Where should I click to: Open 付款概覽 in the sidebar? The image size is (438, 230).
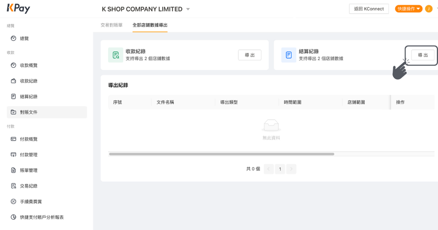47,139
